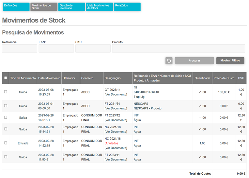Click the Procurar search button
Viewport: 249px width, 178px height.
pos(195,61)
